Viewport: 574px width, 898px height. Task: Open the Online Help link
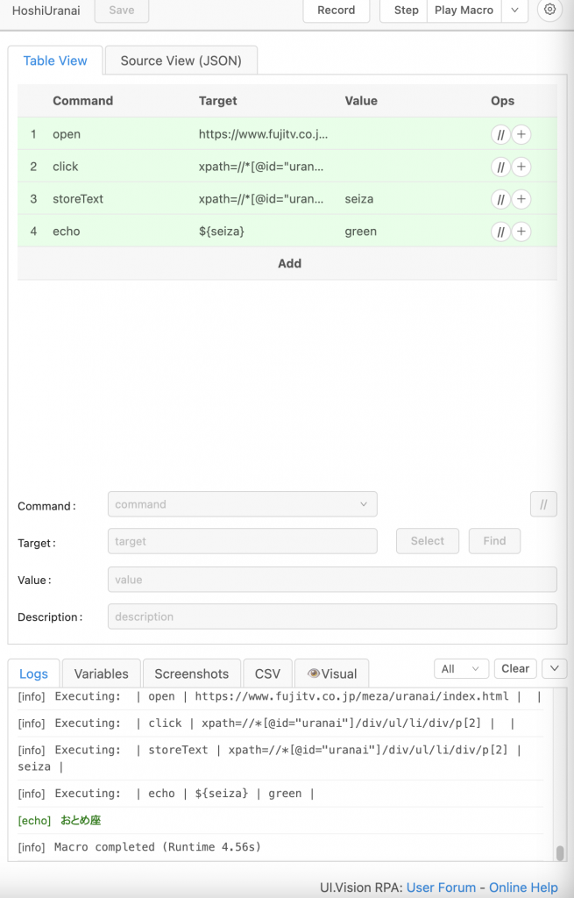(x=523, y=887)
